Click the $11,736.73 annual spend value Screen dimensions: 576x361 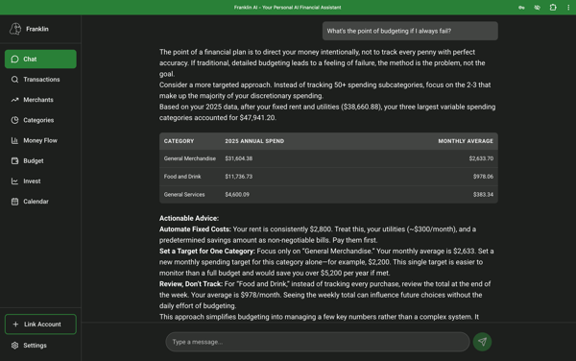pyautogui.click(x=239, y=177)
